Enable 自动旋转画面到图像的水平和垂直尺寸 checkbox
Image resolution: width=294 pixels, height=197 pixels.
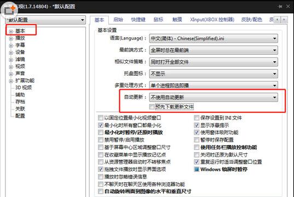101,191
